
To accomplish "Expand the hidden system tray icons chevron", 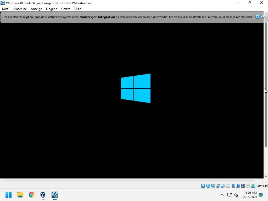I will (x=222, y=195).
